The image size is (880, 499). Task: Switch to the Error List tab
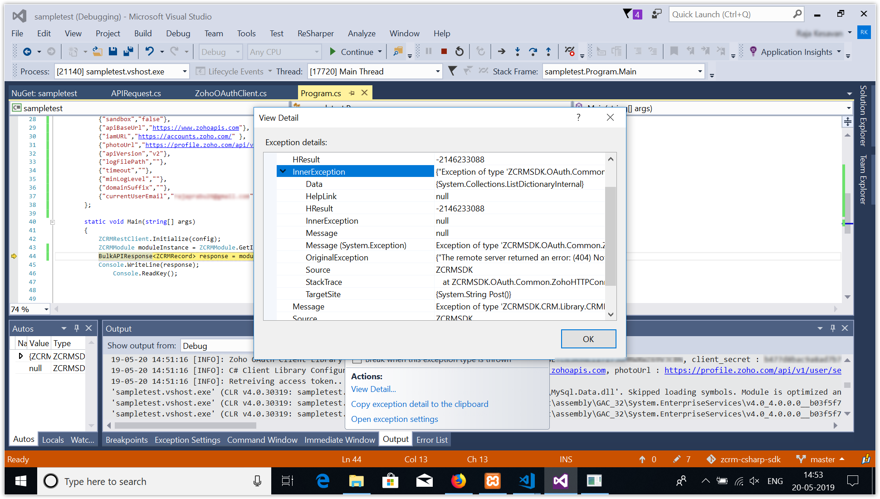coord(432,440)
